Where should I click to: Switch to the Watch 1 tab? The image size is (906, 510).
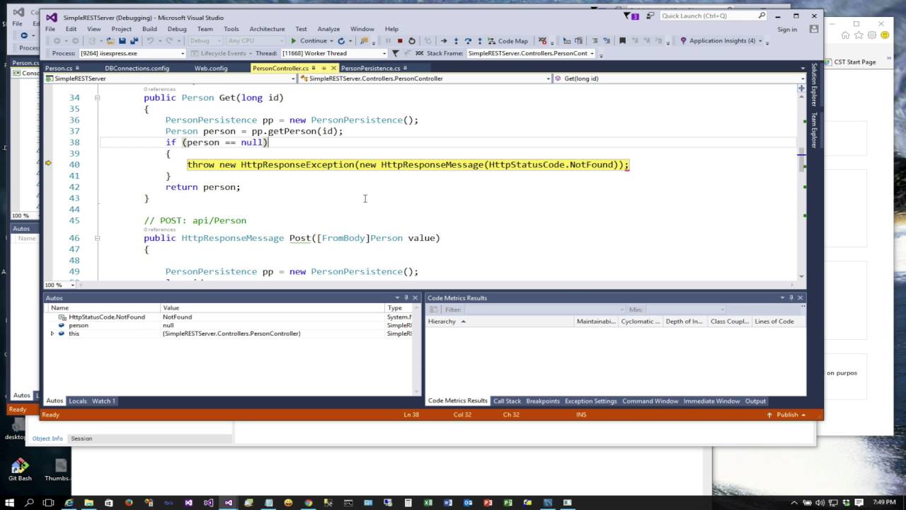(103, 401)
